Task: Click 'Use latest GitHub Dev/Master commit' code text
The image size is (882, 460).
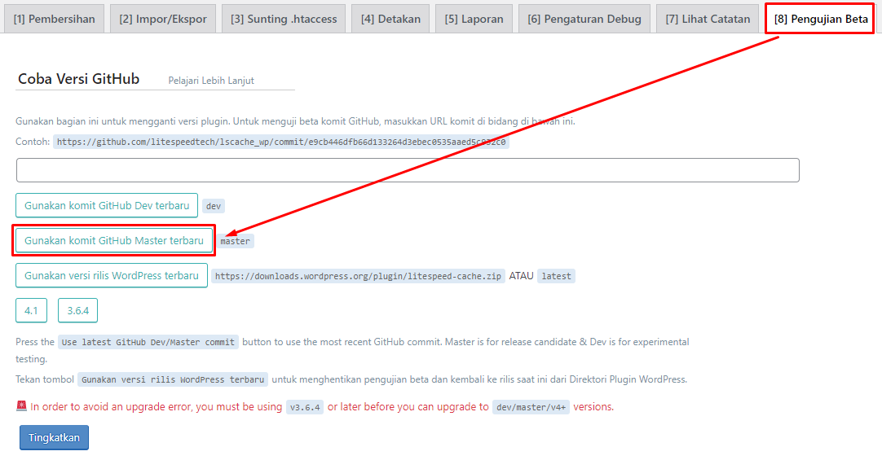Action: [148, 342]
